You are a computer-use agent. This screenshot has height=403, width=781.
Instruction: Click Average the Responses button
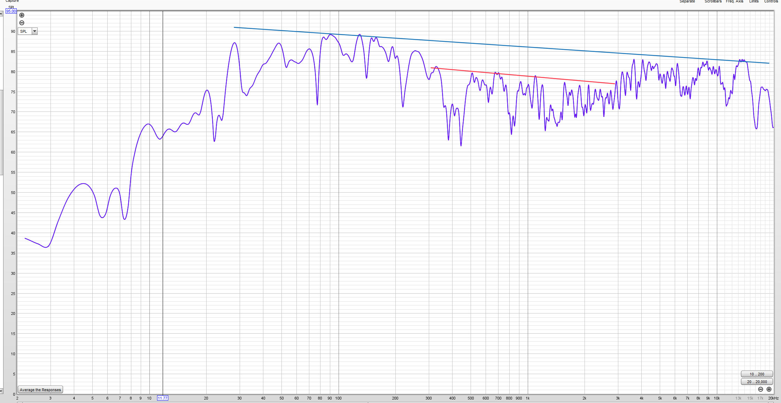[40, 390]
